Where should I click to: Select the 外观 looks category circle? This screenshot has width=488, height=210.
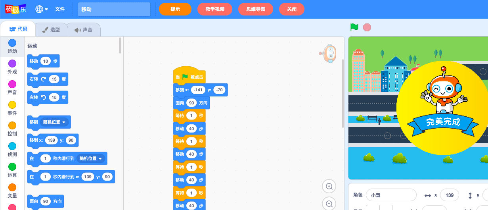(x=12, y=64)
